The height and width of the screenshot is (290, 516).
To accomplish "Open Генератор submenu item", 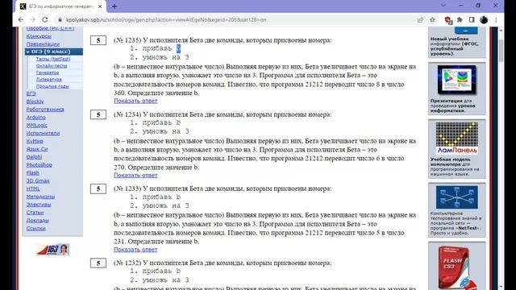I will [x=48, y=72].
